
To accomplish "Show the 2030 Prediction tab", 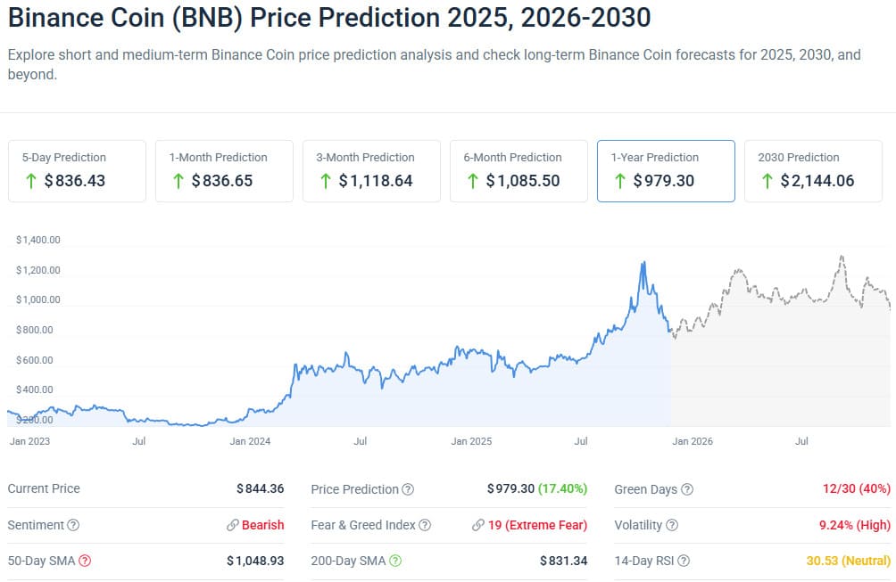I will (x=813, y=170).
